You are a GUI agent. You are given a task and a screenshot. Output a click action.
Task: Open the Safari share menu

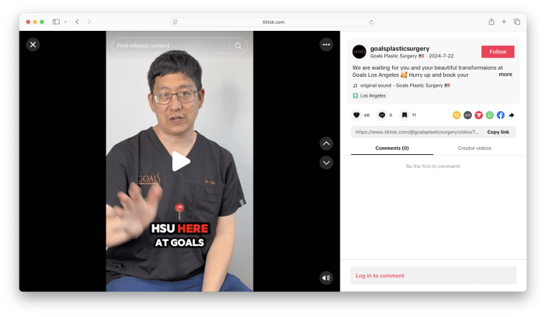coord(491,22)
